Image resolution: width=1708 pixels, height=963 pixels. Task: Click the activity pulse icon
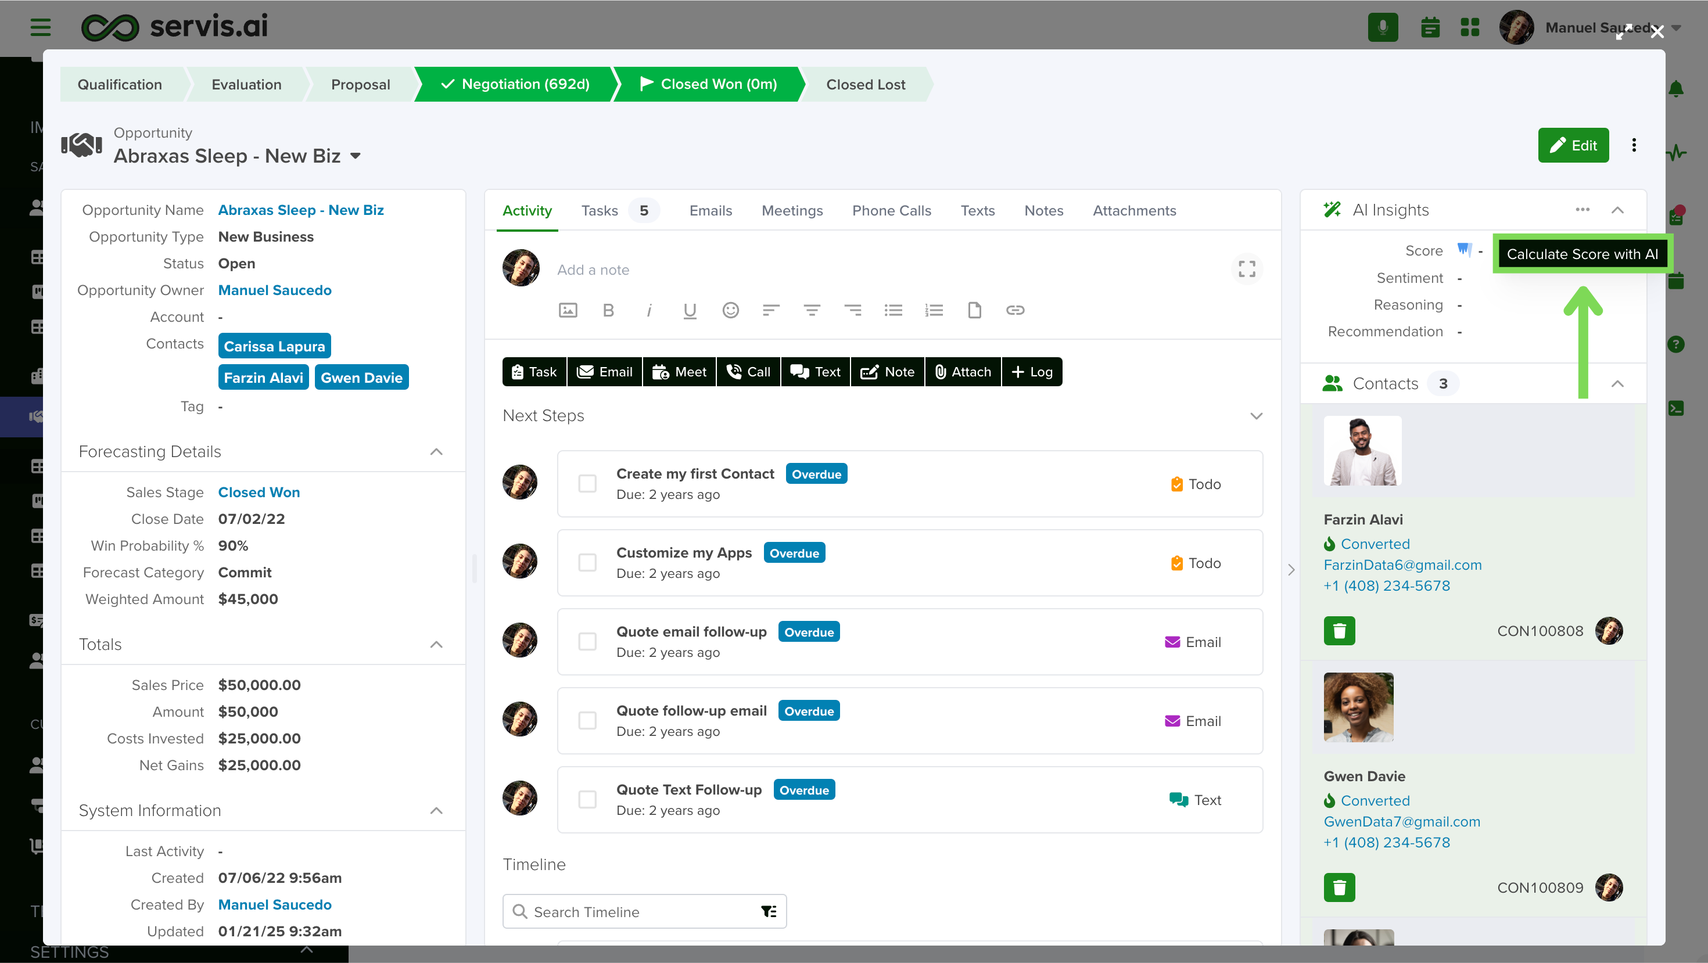click(1676, 152)
